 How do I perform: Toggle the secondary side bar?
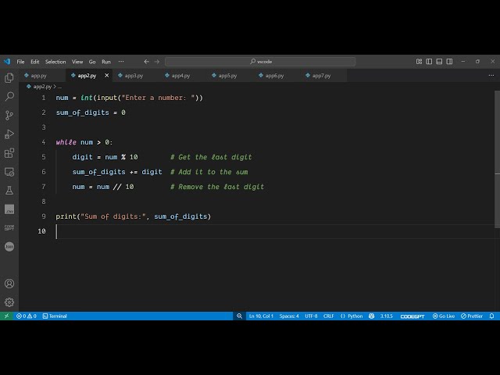coord(449,62)
